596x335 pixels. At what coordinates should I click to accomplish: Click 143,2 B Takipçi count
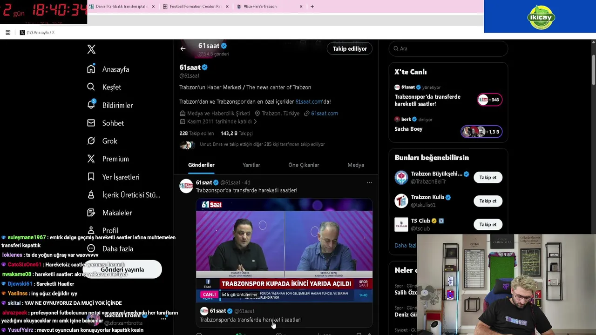click(237, 134)
